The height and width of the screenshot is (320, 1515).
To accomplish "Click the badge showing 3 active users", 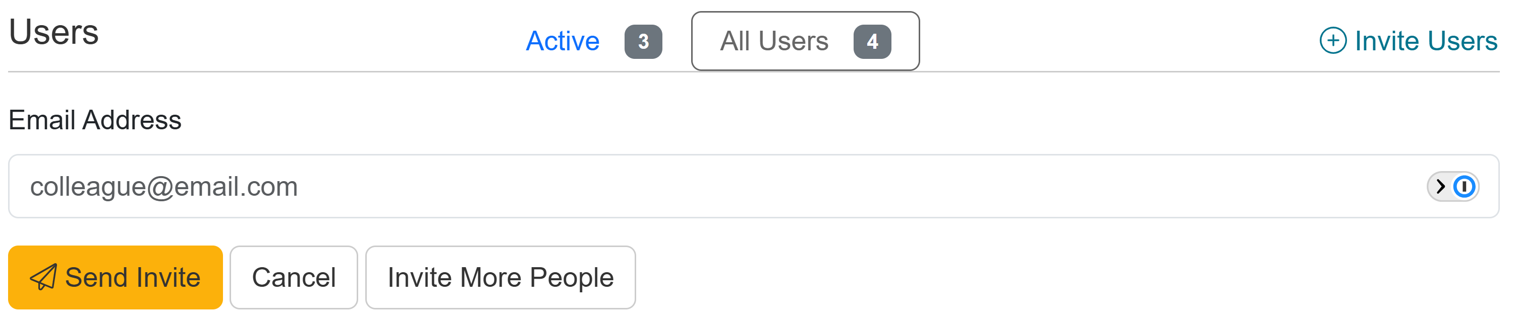I will (x=643, y=42).
